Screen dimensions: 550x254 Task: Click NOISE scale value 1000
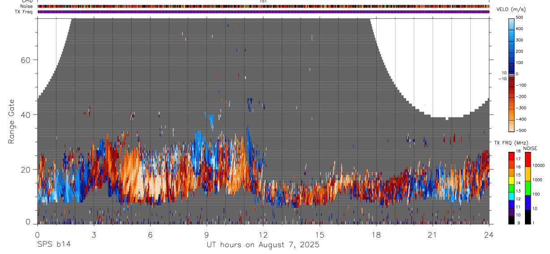(x=537, y=180)
